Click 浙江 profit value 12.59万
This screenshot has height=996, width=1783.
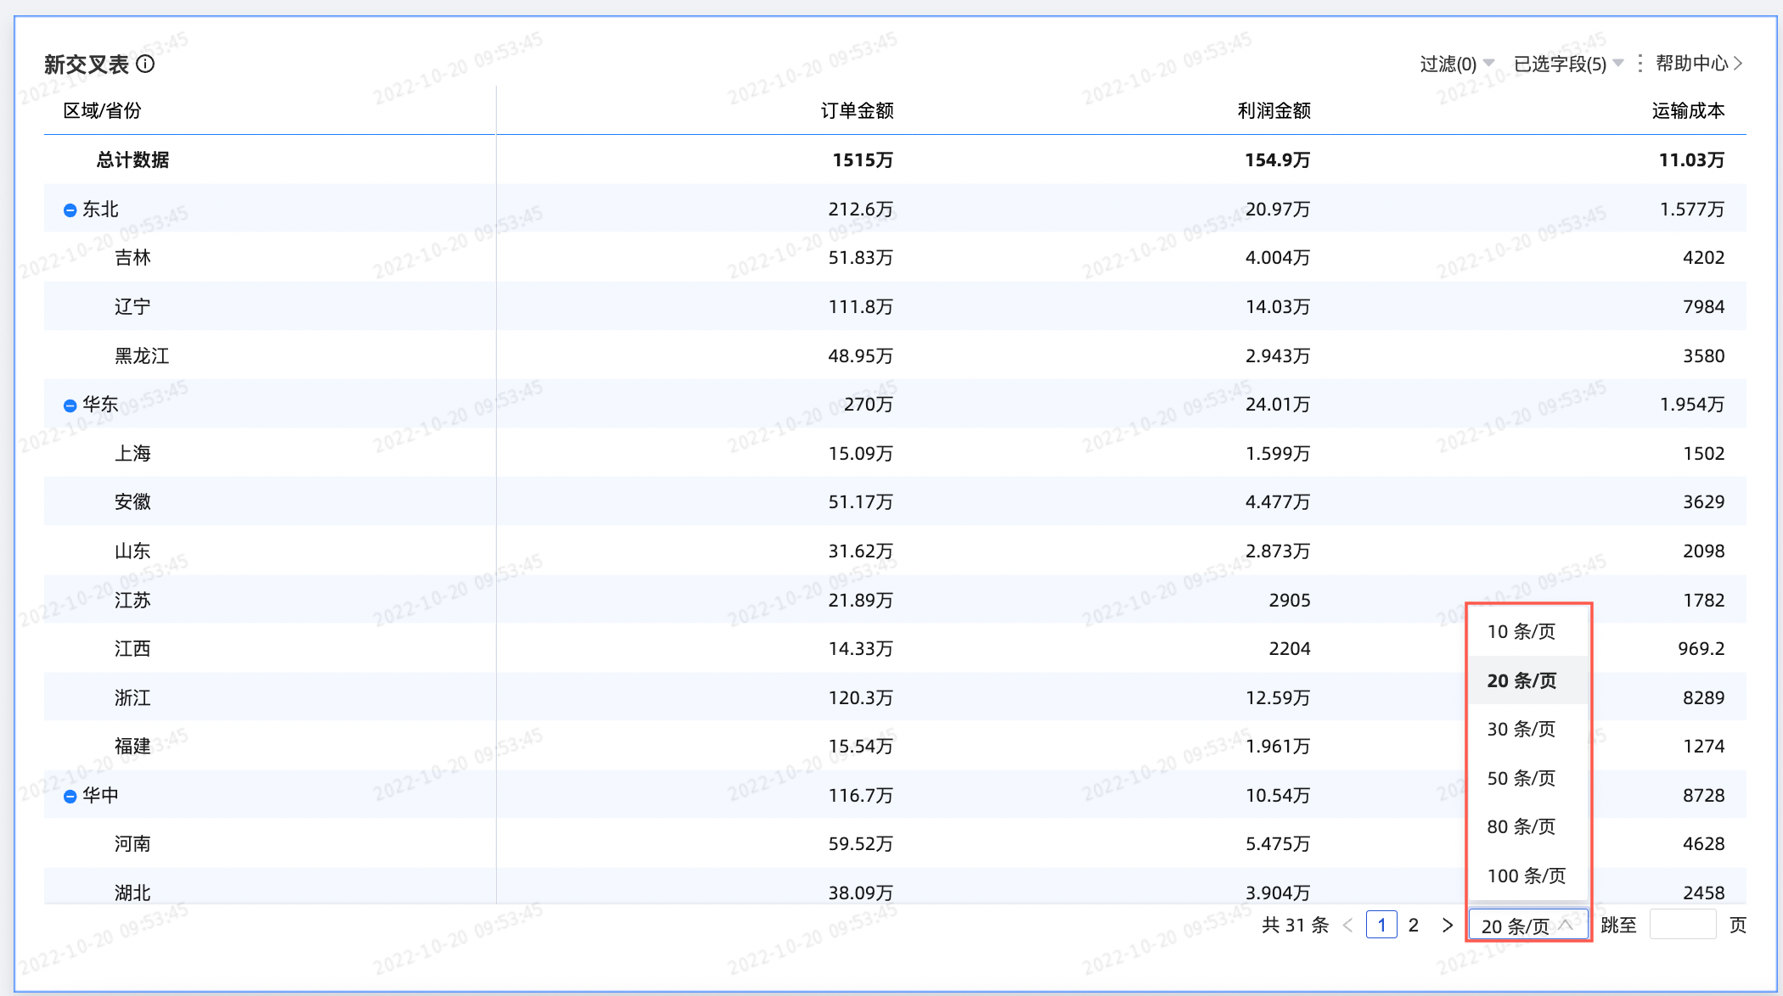pyautogui.click(x=1277, y=697)
